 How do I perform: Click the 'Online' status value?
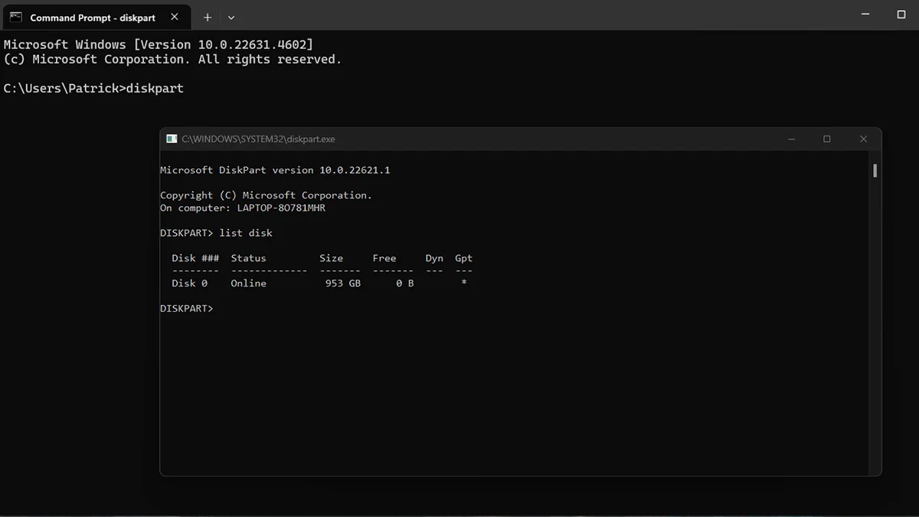click(249, 283)
